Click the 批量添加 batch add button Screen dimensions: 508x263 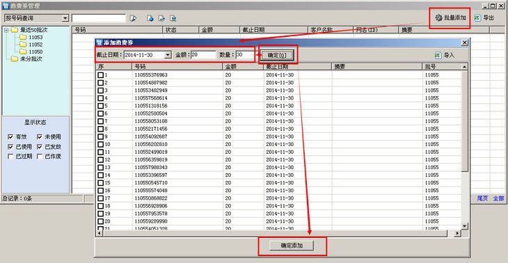click(x=451, y=18)
